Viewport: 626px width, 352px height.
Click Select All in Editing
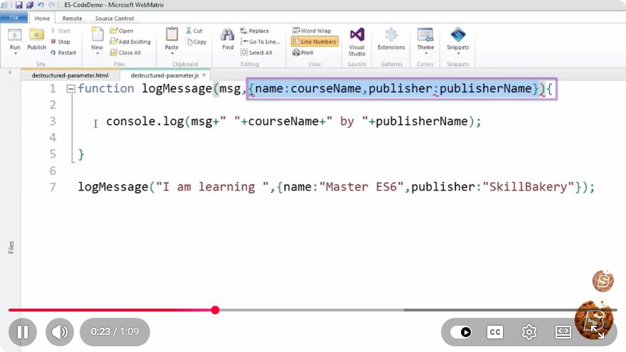[x=256, y=53]
